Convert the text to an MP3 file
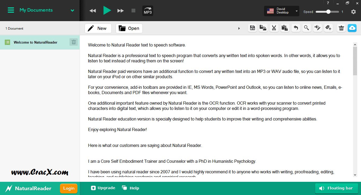This screenshot has height=195, width=361. 148,11
